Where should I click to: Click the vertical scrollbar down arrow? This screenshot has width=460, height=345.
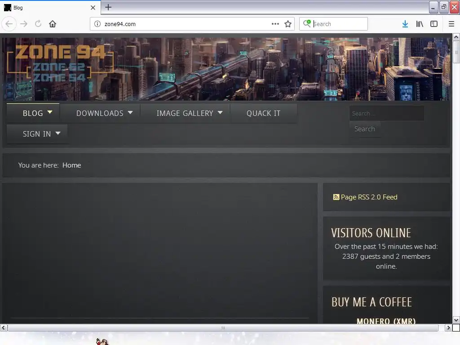(x=456, y=320)
